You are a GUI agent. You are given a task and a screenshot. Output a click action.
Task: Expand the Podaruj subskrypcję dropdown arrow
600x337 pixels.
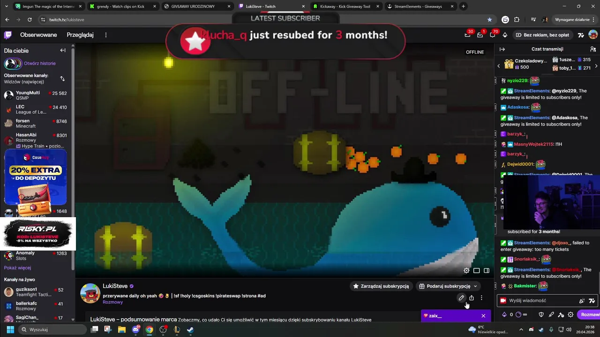475,286
